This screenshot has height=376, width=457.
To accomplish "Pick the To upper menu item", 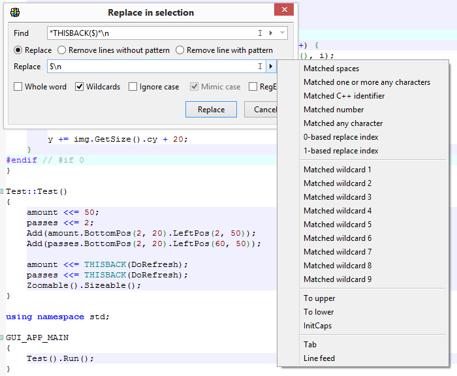I will coord(319,298).
